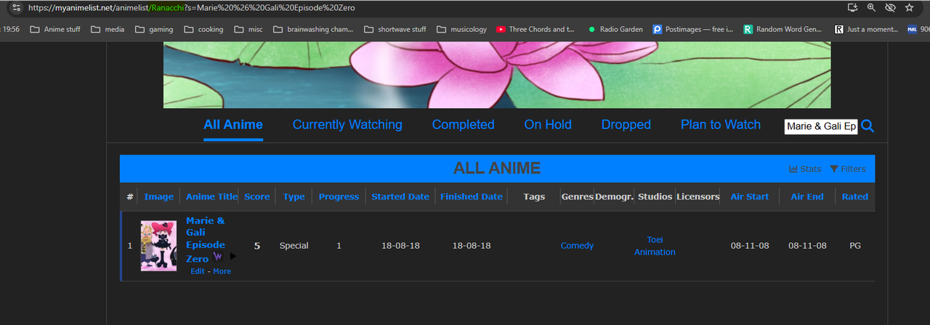Image resolution: width=930 pixels, height=325 pixels.
Task: Click the Demogr. column header
Action: coord(615,197)
